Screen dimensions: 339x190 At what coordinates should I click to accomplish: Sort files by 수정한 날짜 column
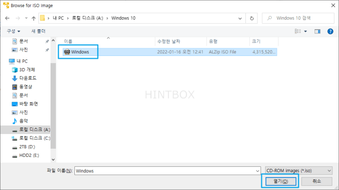(168, 41)
